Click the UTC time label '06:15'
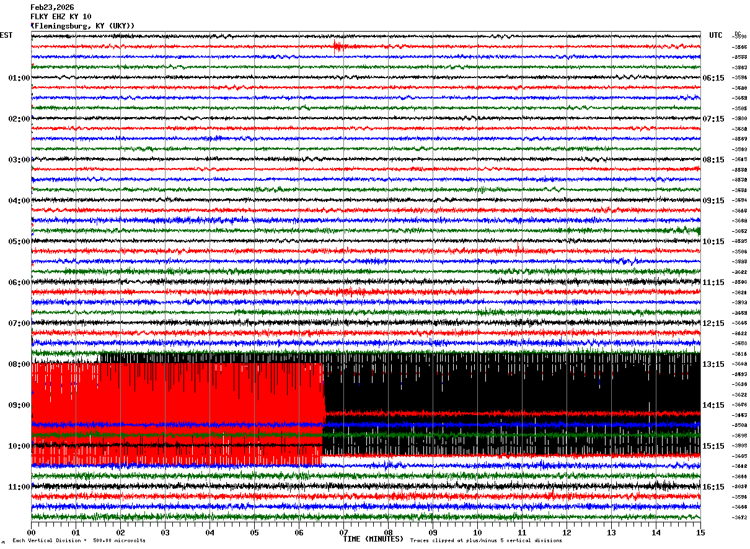The image size is (750, 549). coord(713,78)
